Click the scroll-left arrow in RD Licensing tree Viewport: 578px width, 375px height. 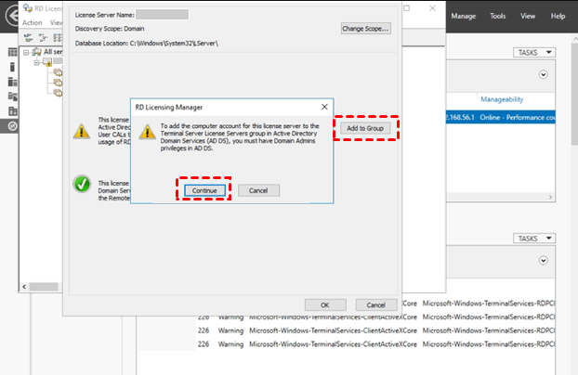click(24, 287)
